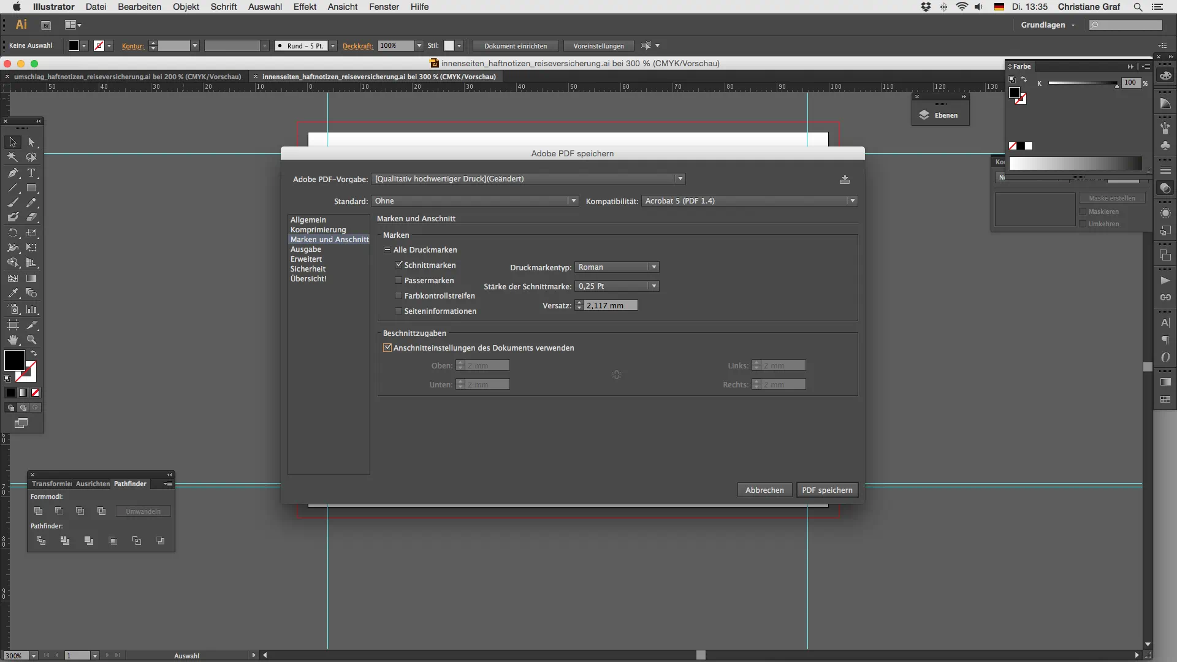Toggle Anschnitteinstellungen des Dokuments verwenden
Screen dimensions: 1177x662
tap(387, 348)
